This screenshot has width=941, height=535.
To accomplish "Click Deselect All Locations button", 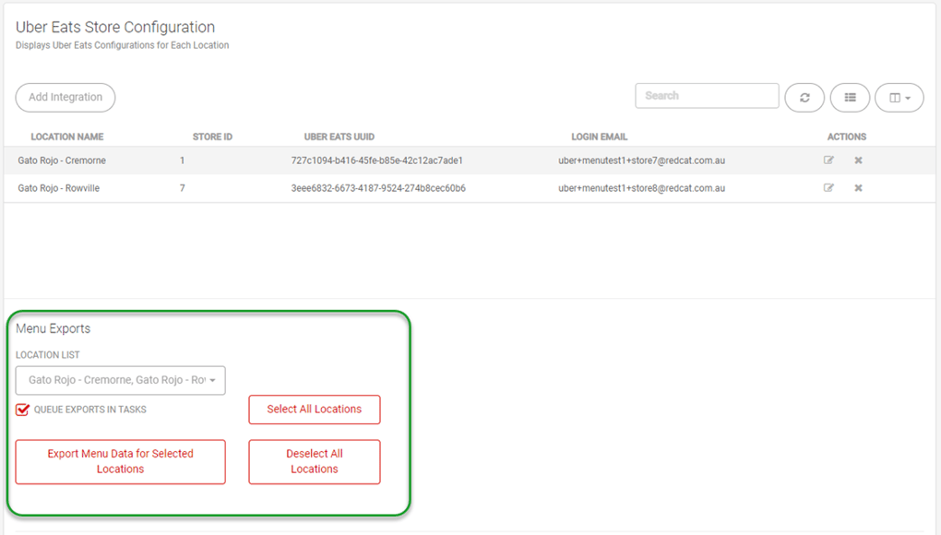I will pyautogui.click(x=314, y=461).
